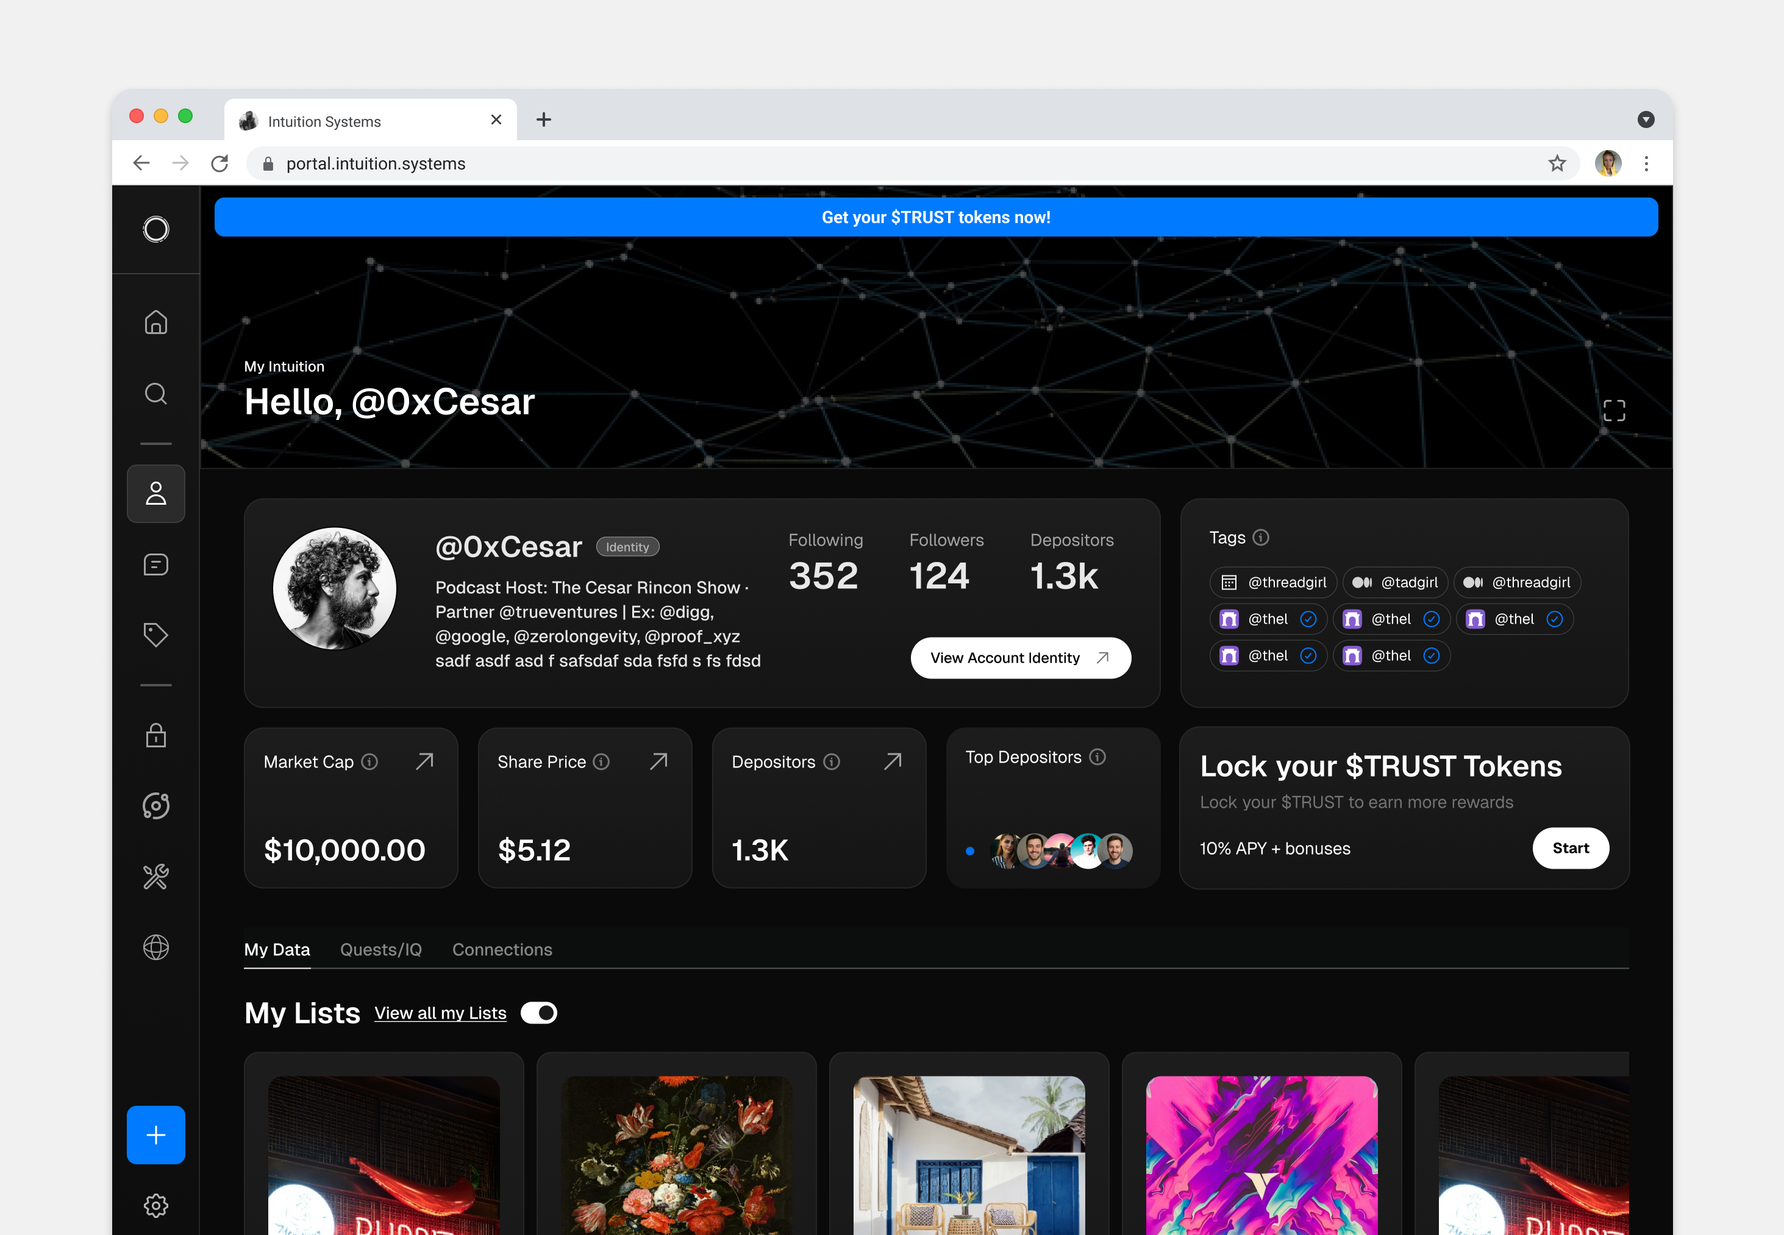Expand the Market Cap card arrow
This screenshot has height=1235, width=1784.
424,761
